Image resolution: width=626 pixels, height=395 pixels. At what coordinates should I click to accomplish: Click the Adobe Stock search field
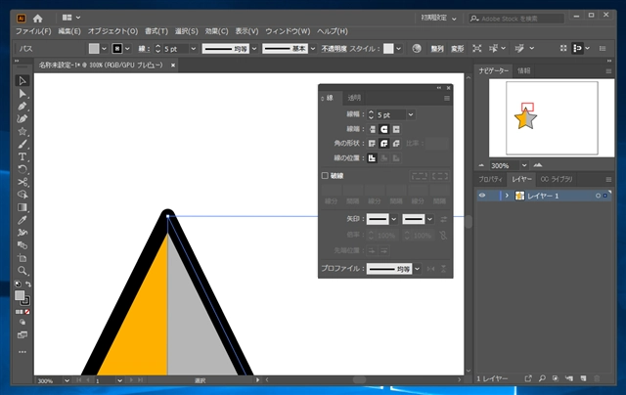pos(516,19)
